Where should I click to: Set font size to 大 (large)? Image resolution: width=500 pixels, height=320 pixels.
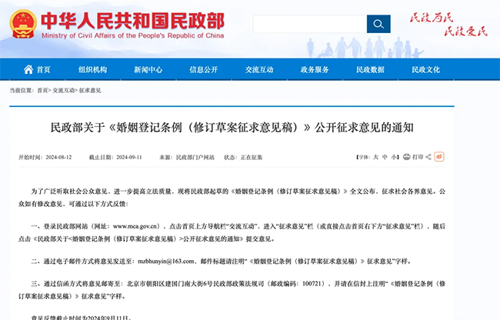coord(376,157)
